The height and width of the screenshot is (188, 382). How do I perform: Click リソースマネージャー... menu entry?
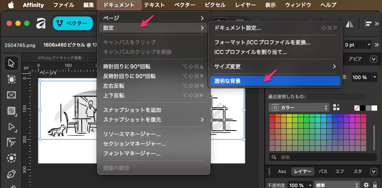[x=132, y=134]
